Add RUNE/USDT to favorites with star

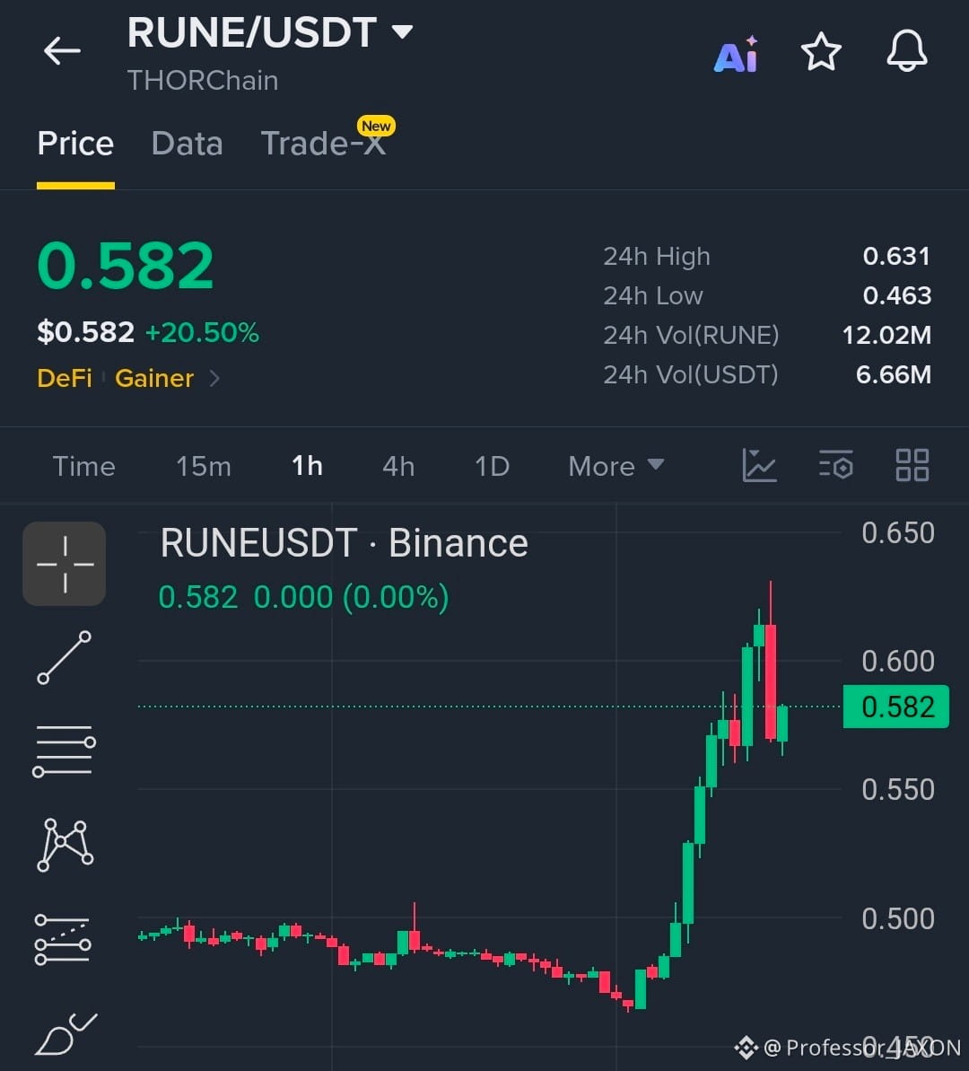[x=821, y=52]
